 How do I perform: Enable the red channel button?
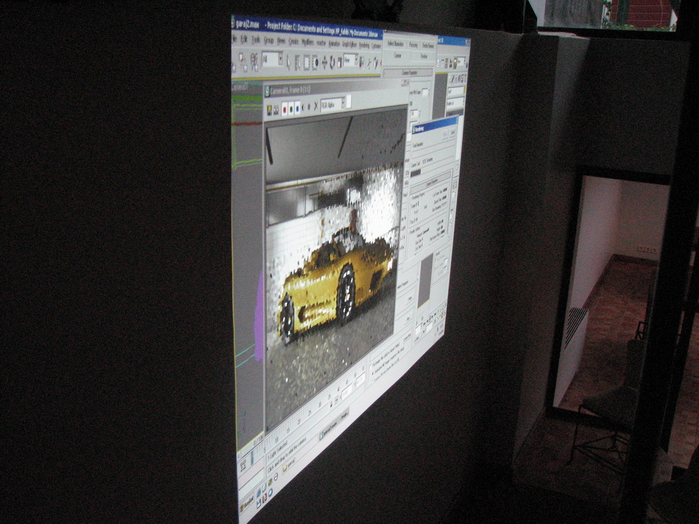(x=286, y=109)
